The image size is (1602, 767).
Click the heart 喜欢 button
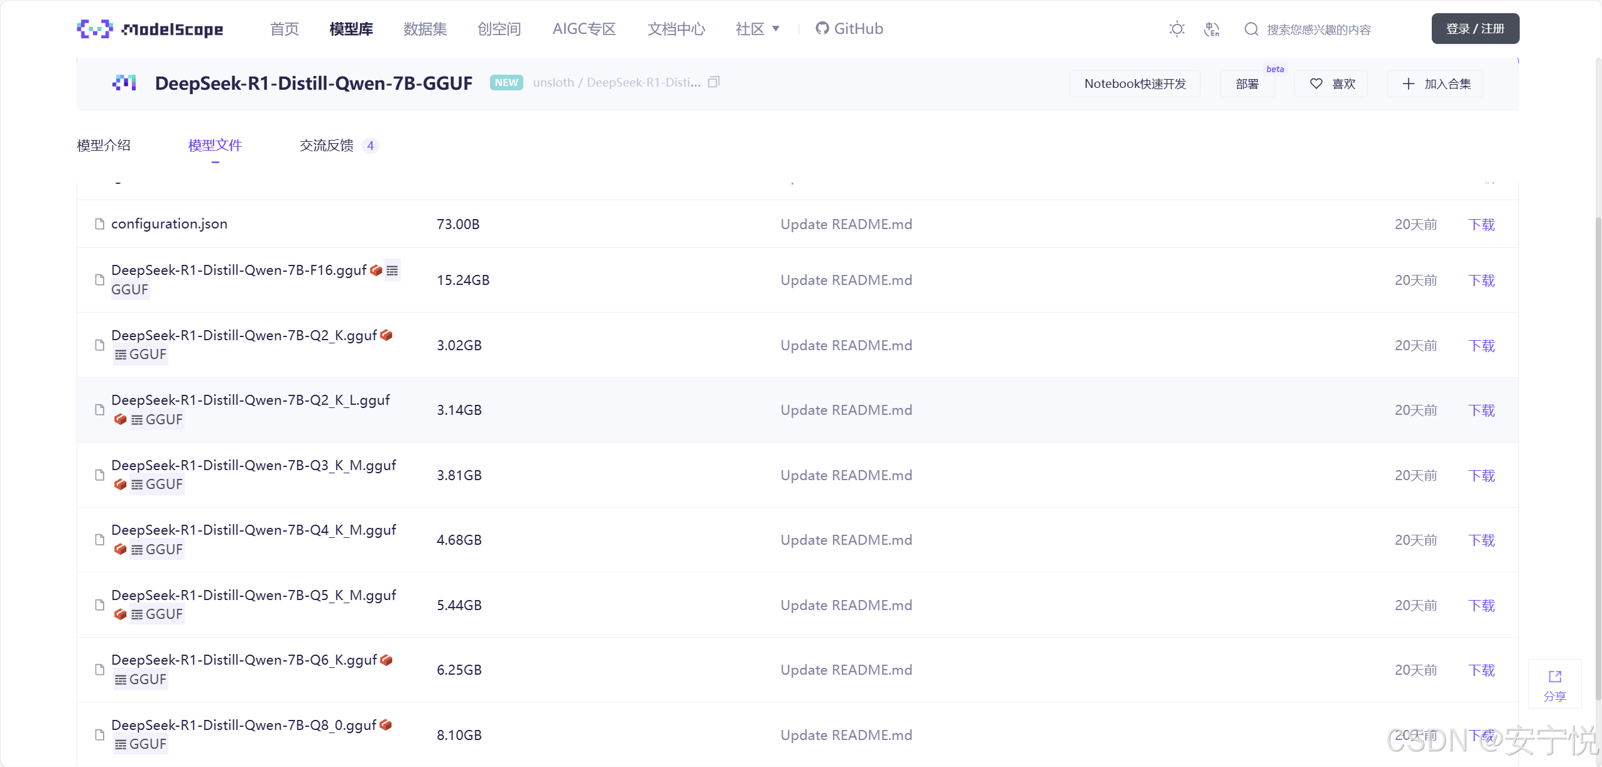pyautogui.click(x=1331, y=83)
